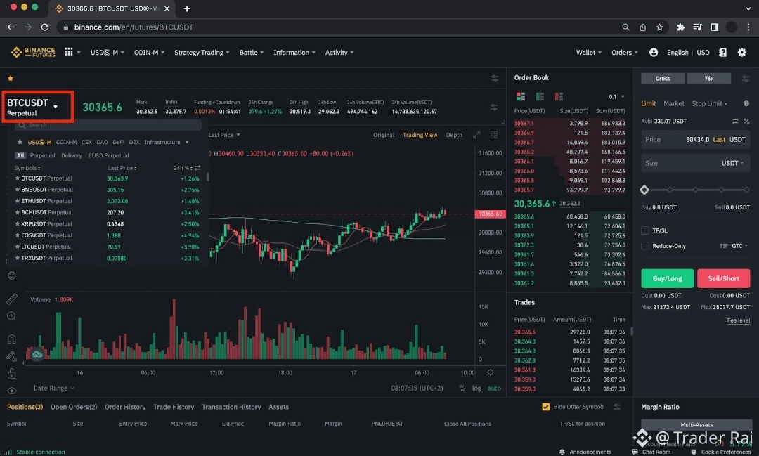Viewport: 759px width, 456px height.
Task: Open the Orders dropdown
Action: (x=625, y=52)
